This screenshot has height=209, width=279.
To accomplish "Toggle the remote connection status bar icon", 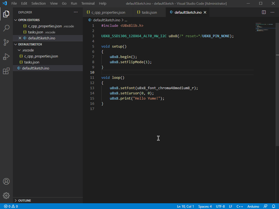I will click(x=265, y=206).
